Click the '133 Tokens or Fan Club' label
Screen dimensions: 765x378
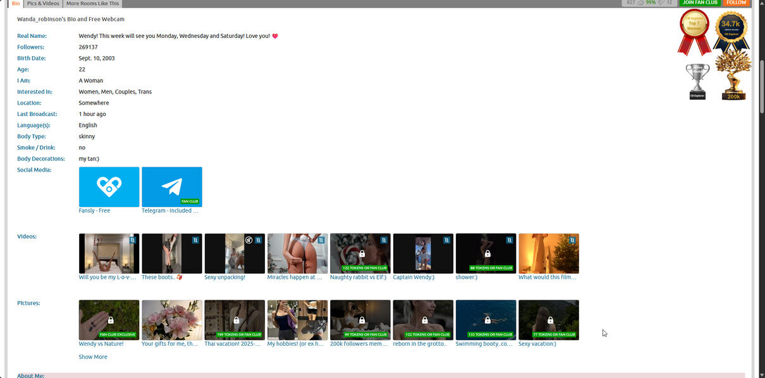pos(490,334)
